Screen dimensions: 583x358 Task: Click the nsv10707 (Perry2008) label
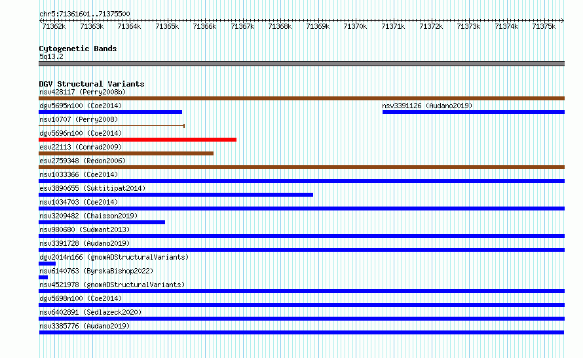point(79,119)
